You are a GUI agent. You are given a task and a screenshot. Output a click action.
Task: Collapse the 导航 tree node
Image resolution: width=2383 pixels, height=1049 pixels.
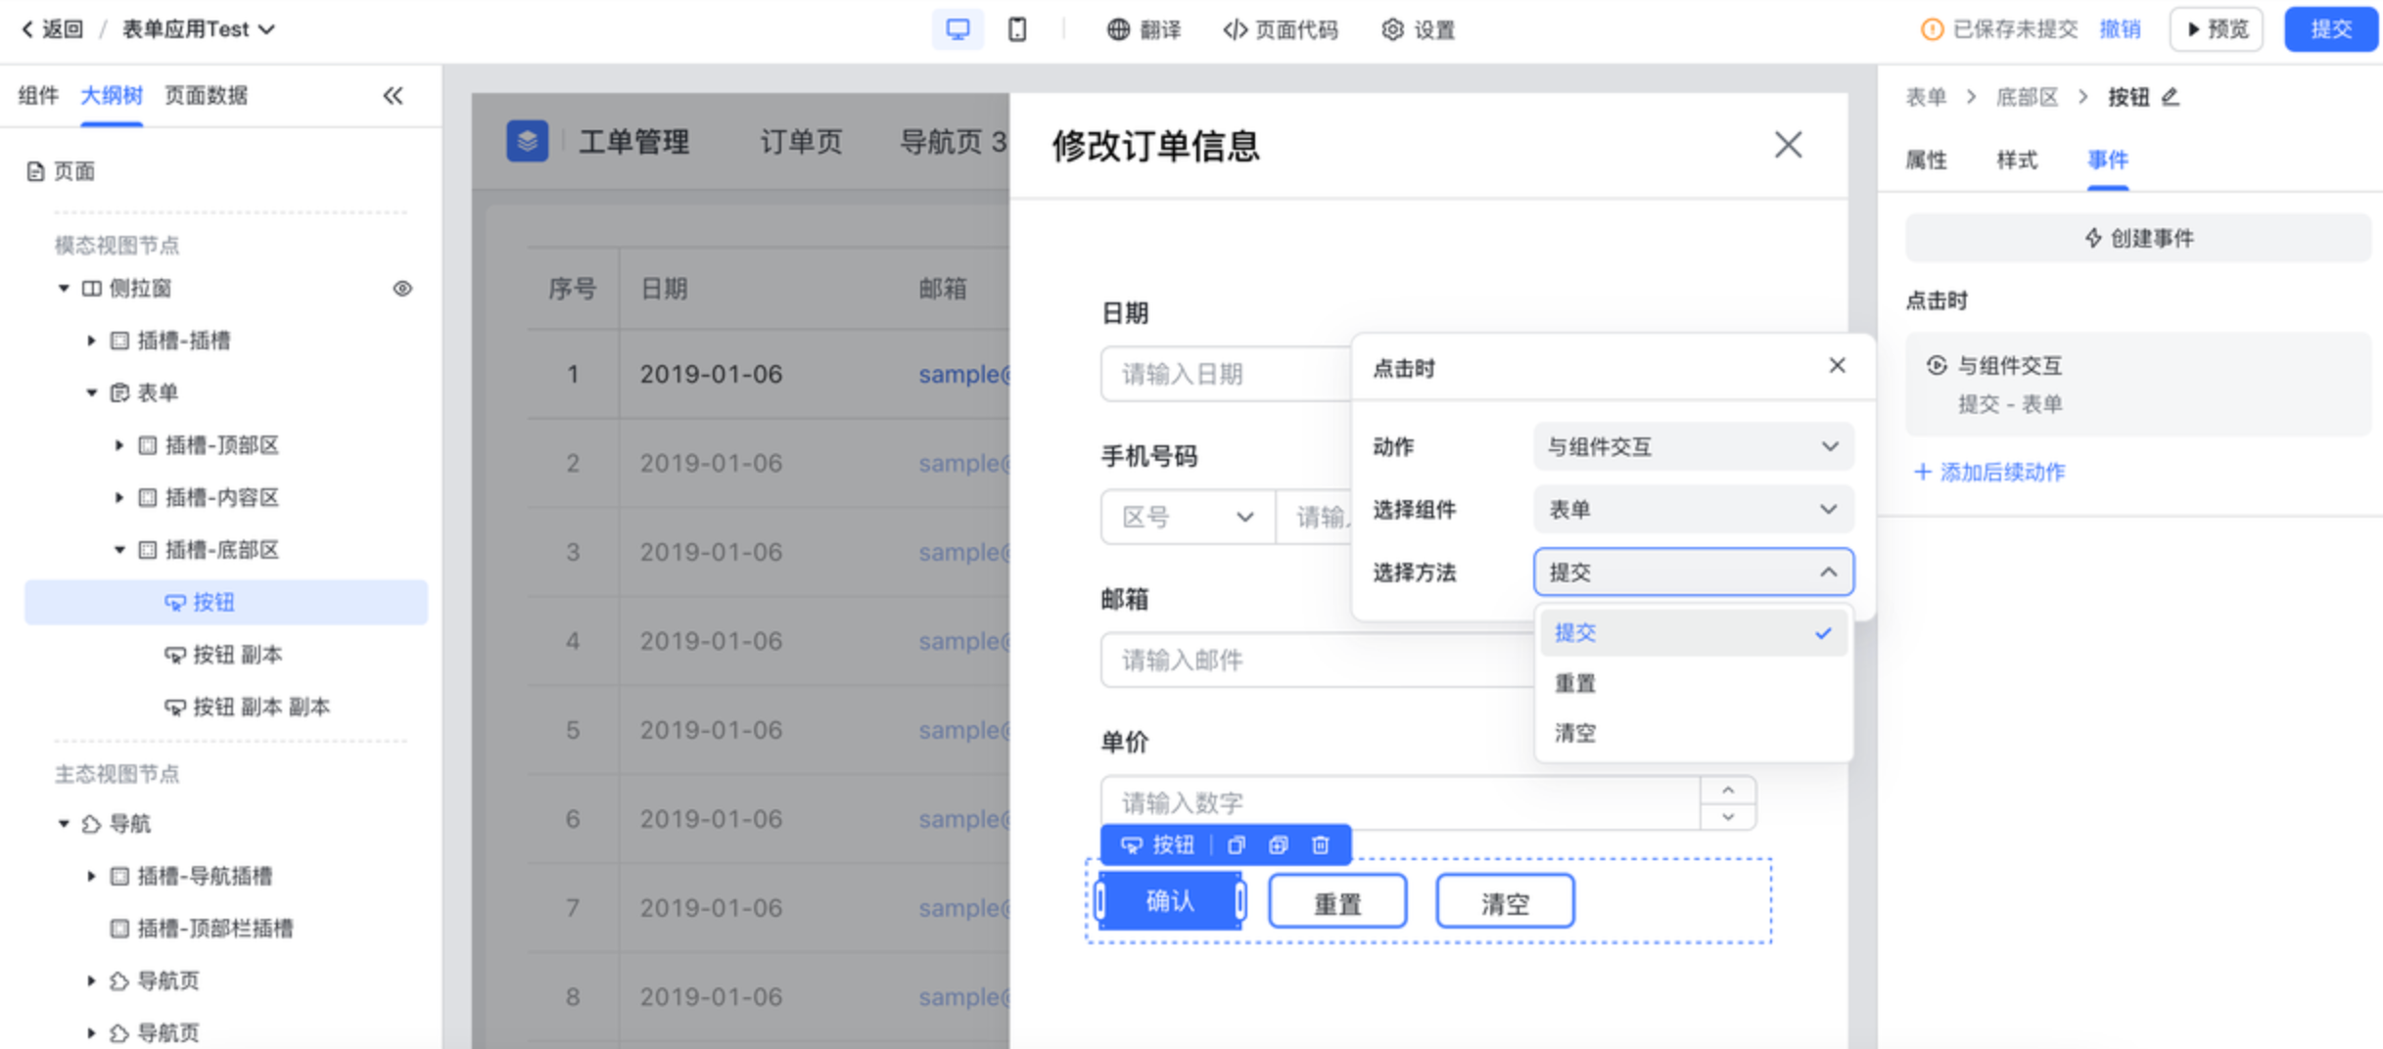click(x=64, y=824)
